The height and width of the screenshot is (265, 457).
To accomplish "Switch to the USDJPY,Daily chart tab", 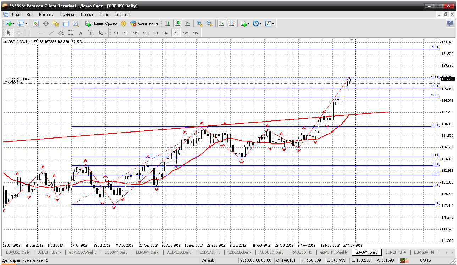I will 116,252.
